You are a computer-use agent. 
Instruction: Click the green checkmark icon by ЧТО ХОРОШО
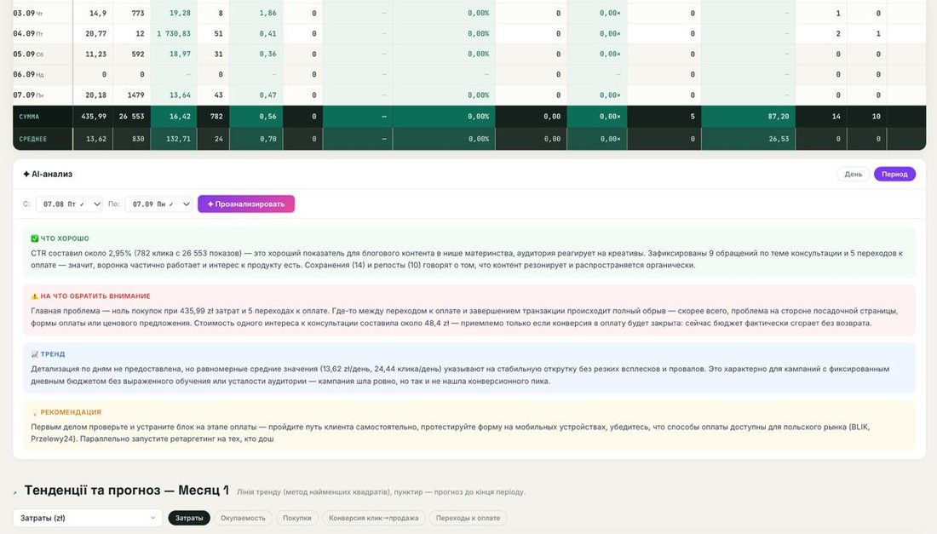35,238
